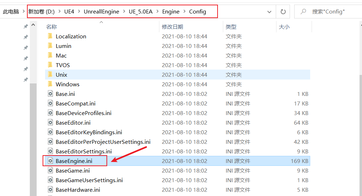Select the BaseEditor.ini file name
362x196 pixels.
(73, 123)
